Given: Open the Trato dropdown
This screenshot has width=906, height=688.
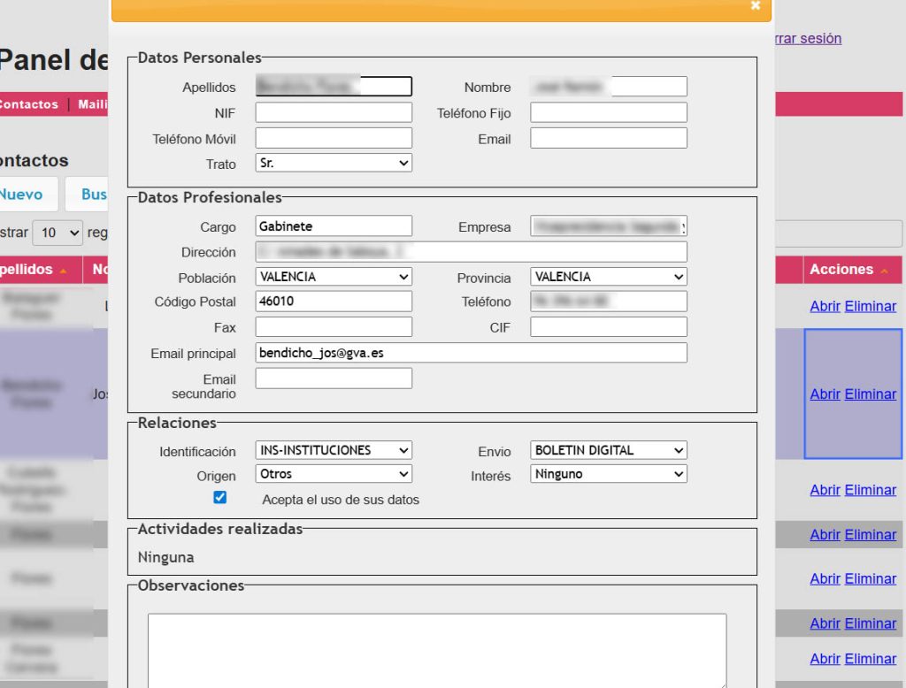Looking at the screenshot, I should coord(334,164).
